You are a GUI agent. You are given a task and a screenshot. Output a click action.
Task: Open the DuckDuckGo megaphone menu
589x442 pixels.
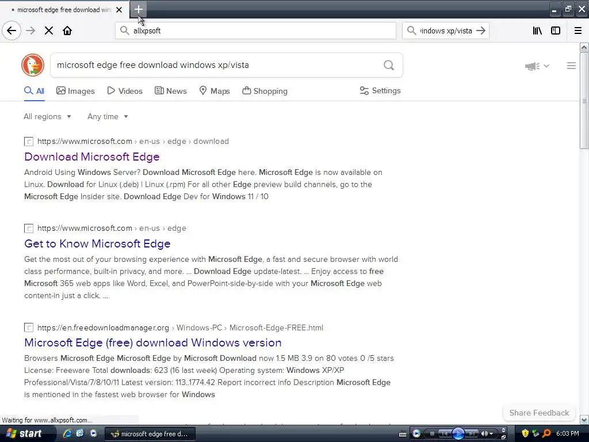point(537,66)
